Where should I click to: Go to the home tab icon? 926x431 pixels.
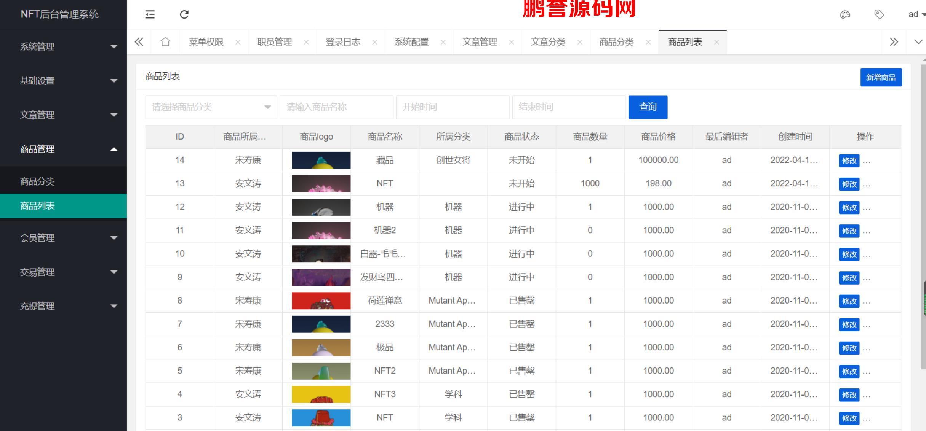pyautogui.click(x=165, y=42)
